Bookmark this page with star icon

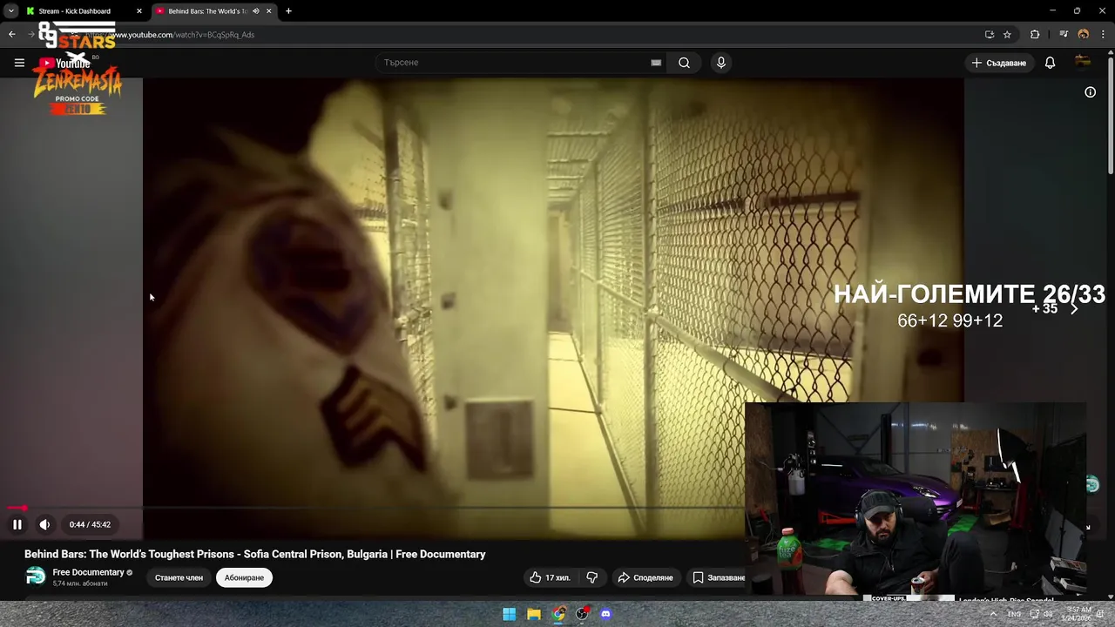click(1007, 35)
